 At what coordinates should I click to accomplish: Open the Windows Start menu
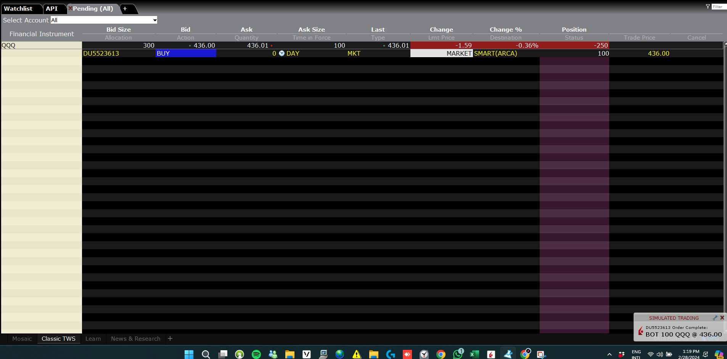click(189, 354)
